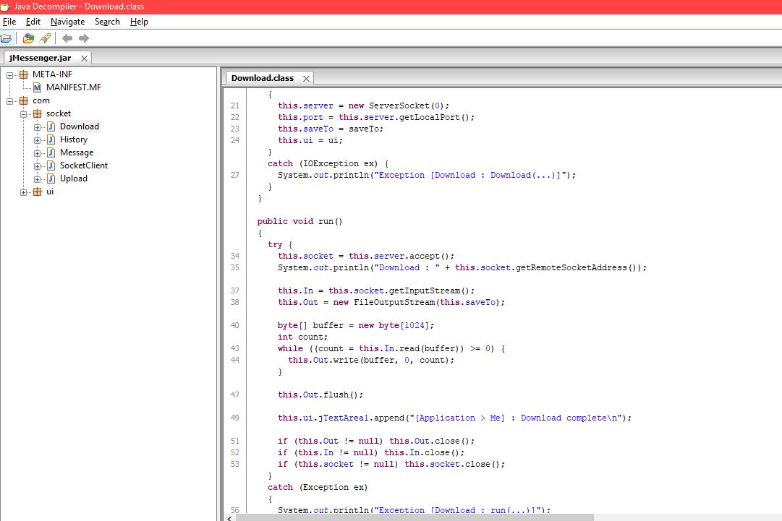Select the Upload class in the tree
This screenshot has width=782, height=521.
point(73,178)
